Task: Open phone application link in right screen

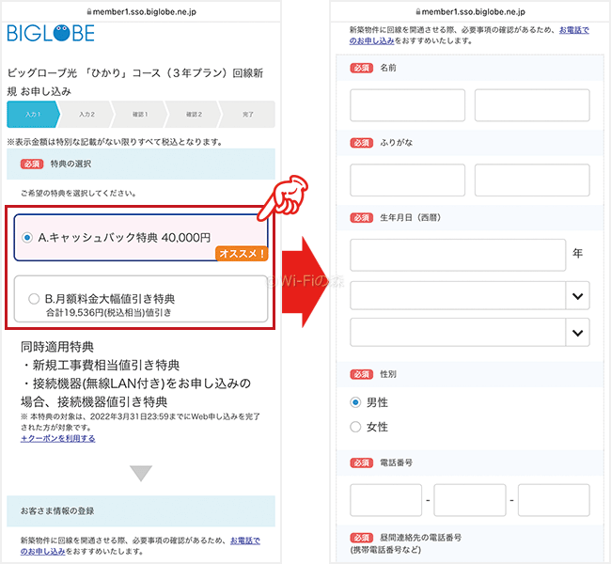Action: click(574, 30)
